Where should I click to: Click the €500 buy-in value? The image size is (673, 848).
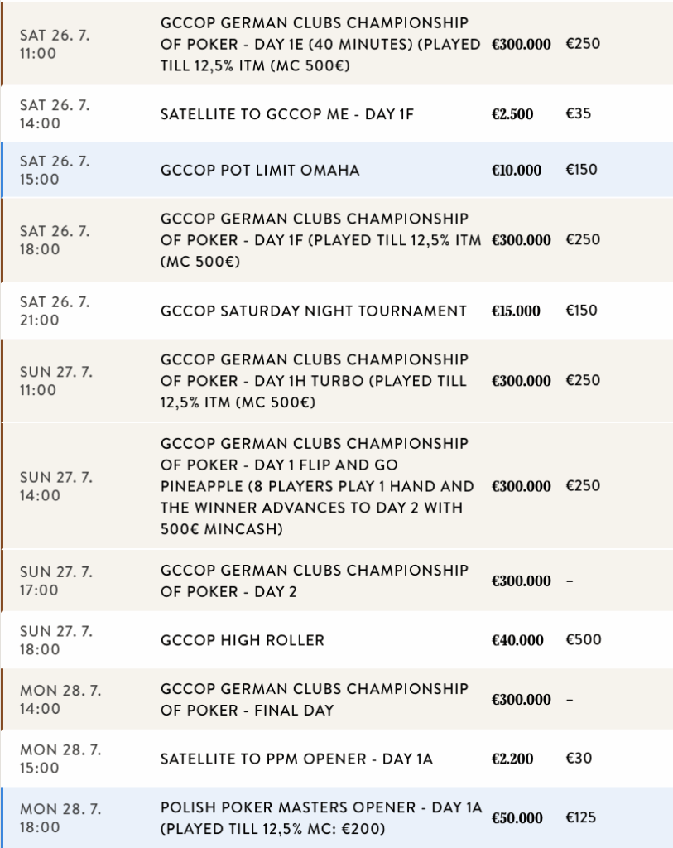point(584,640)
